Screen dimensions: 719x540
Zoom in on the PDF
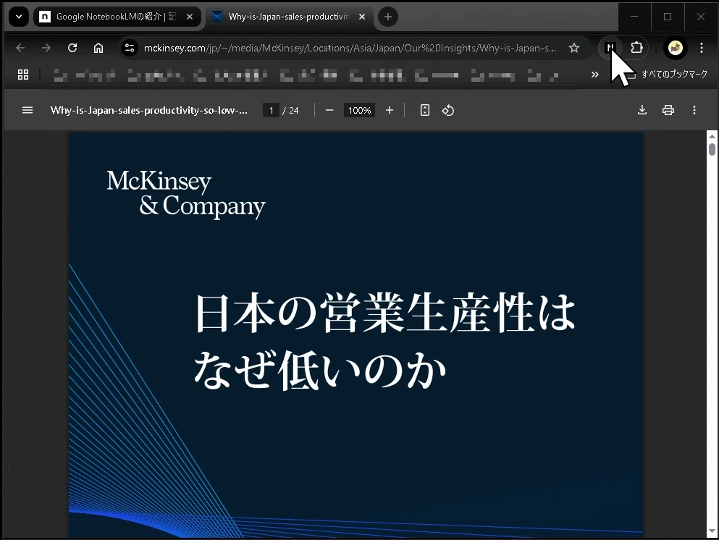(390, 110)
